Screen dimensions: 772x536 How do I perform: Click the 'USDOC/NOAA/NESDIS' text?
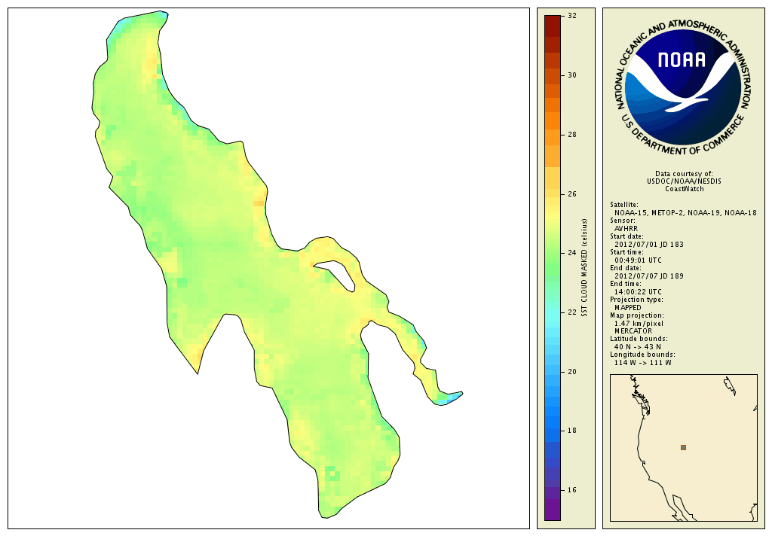tap(684, 181)
